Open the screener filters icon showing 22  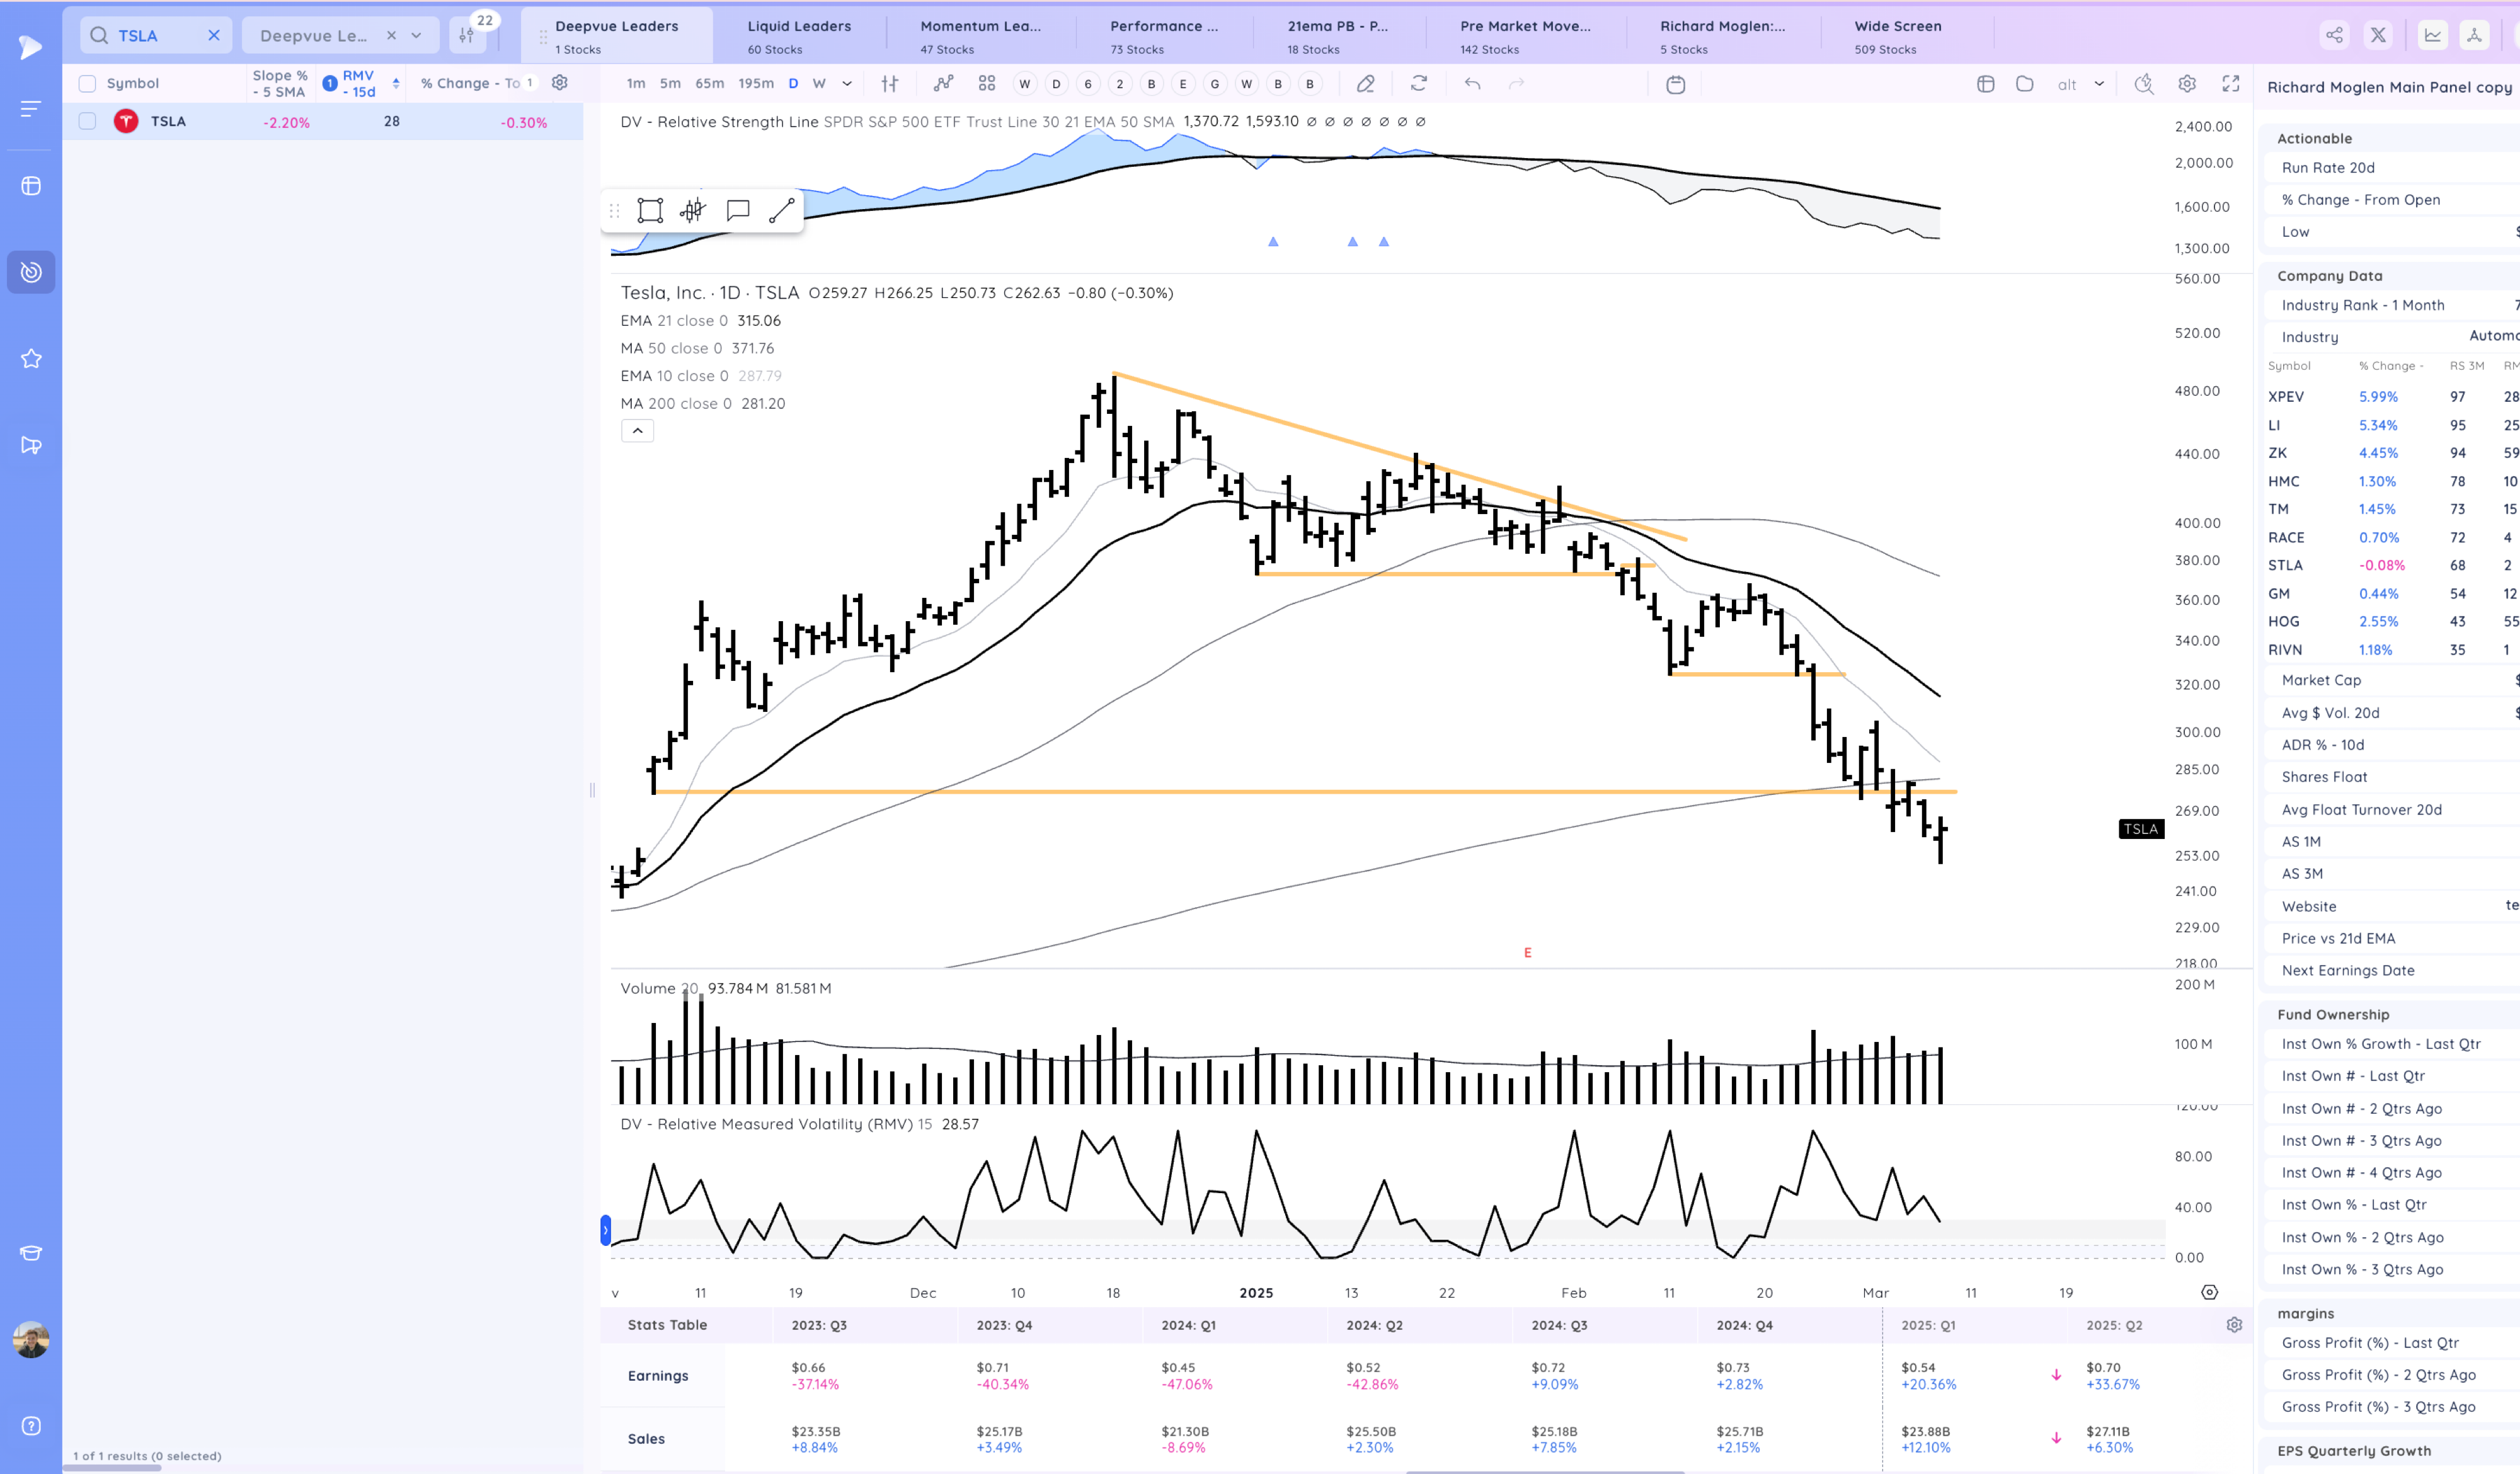(467, 35)
